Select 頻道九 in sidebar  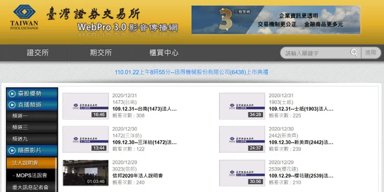pyautogui.click(x=32, y=139)
